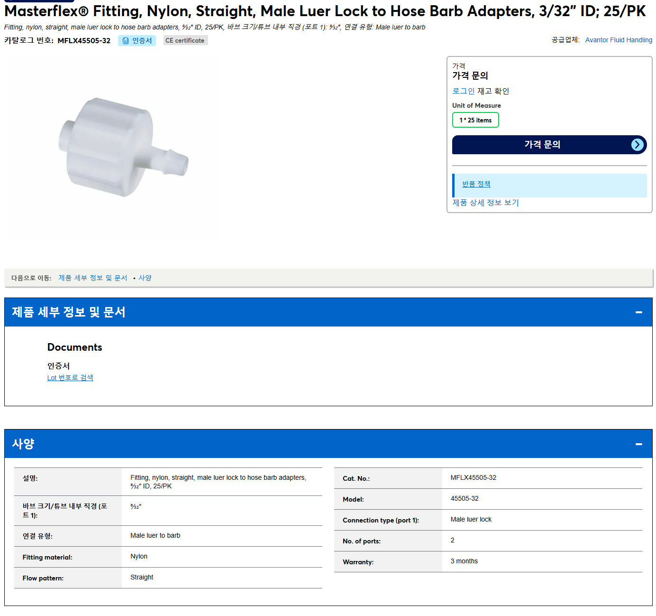The height and width of the screenshot is (616, 656).
Task: Click the CE certificate badge
Action: pyautogui.click(x=185, y=41)
